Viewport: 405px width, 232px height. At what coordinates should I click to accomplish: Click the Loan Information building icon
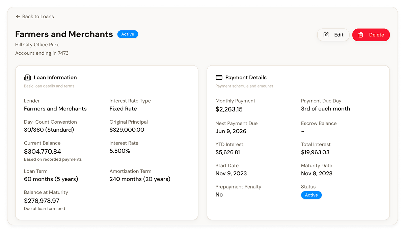click(27, 77)
